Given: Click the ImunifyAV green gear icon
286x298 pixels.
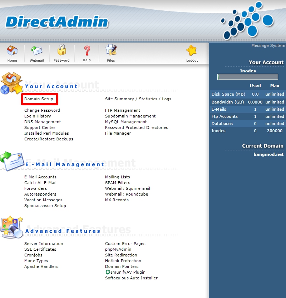Looking at the screenshot, I should point(108,272).
